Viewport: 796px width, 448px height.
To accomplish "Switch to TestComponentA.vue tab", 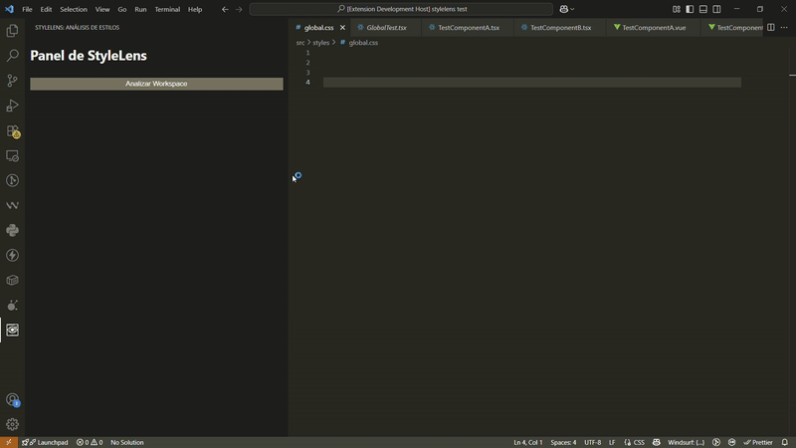I will pos(654,28).
